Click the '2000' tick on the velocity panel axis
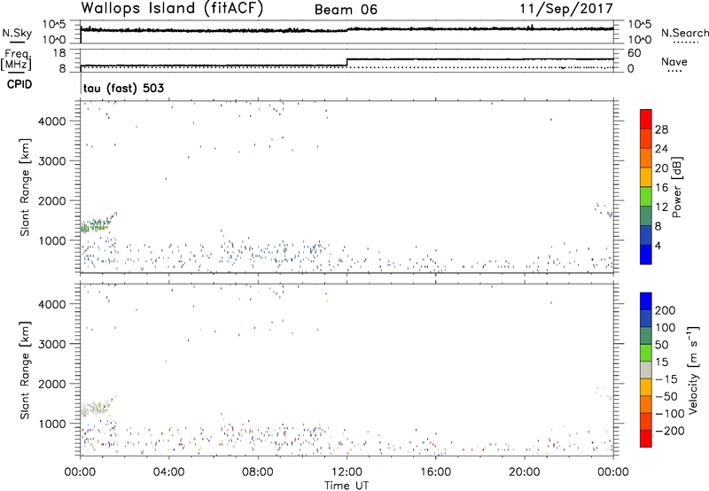 click(51, 384)
